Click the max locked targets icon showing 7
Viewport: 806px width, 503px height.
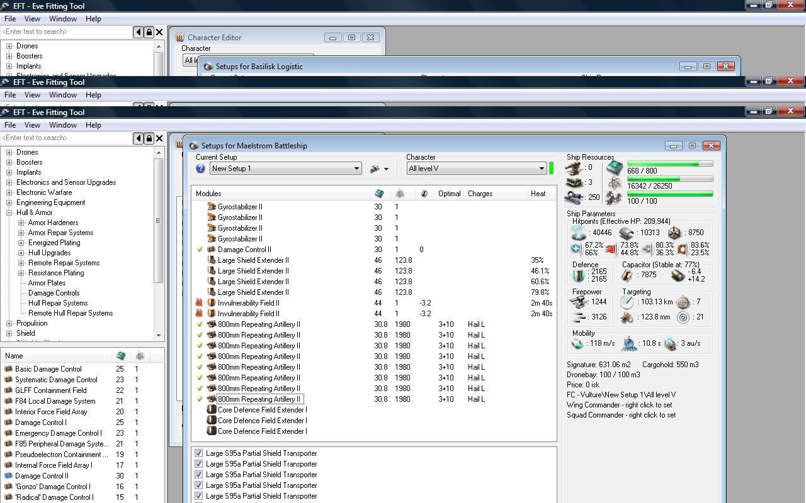(683, 302)
